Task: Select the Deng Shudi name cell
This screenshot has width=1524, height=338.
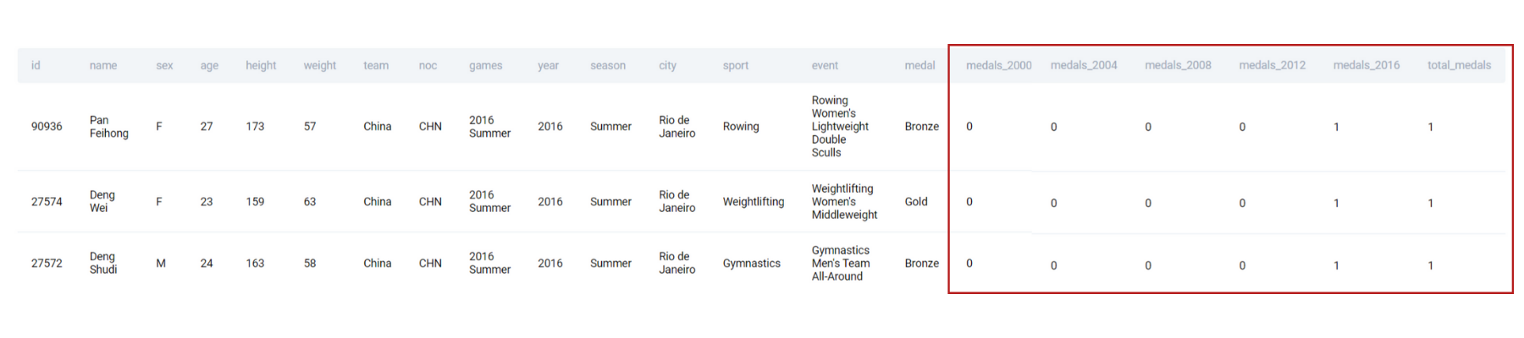Action: 103,263
